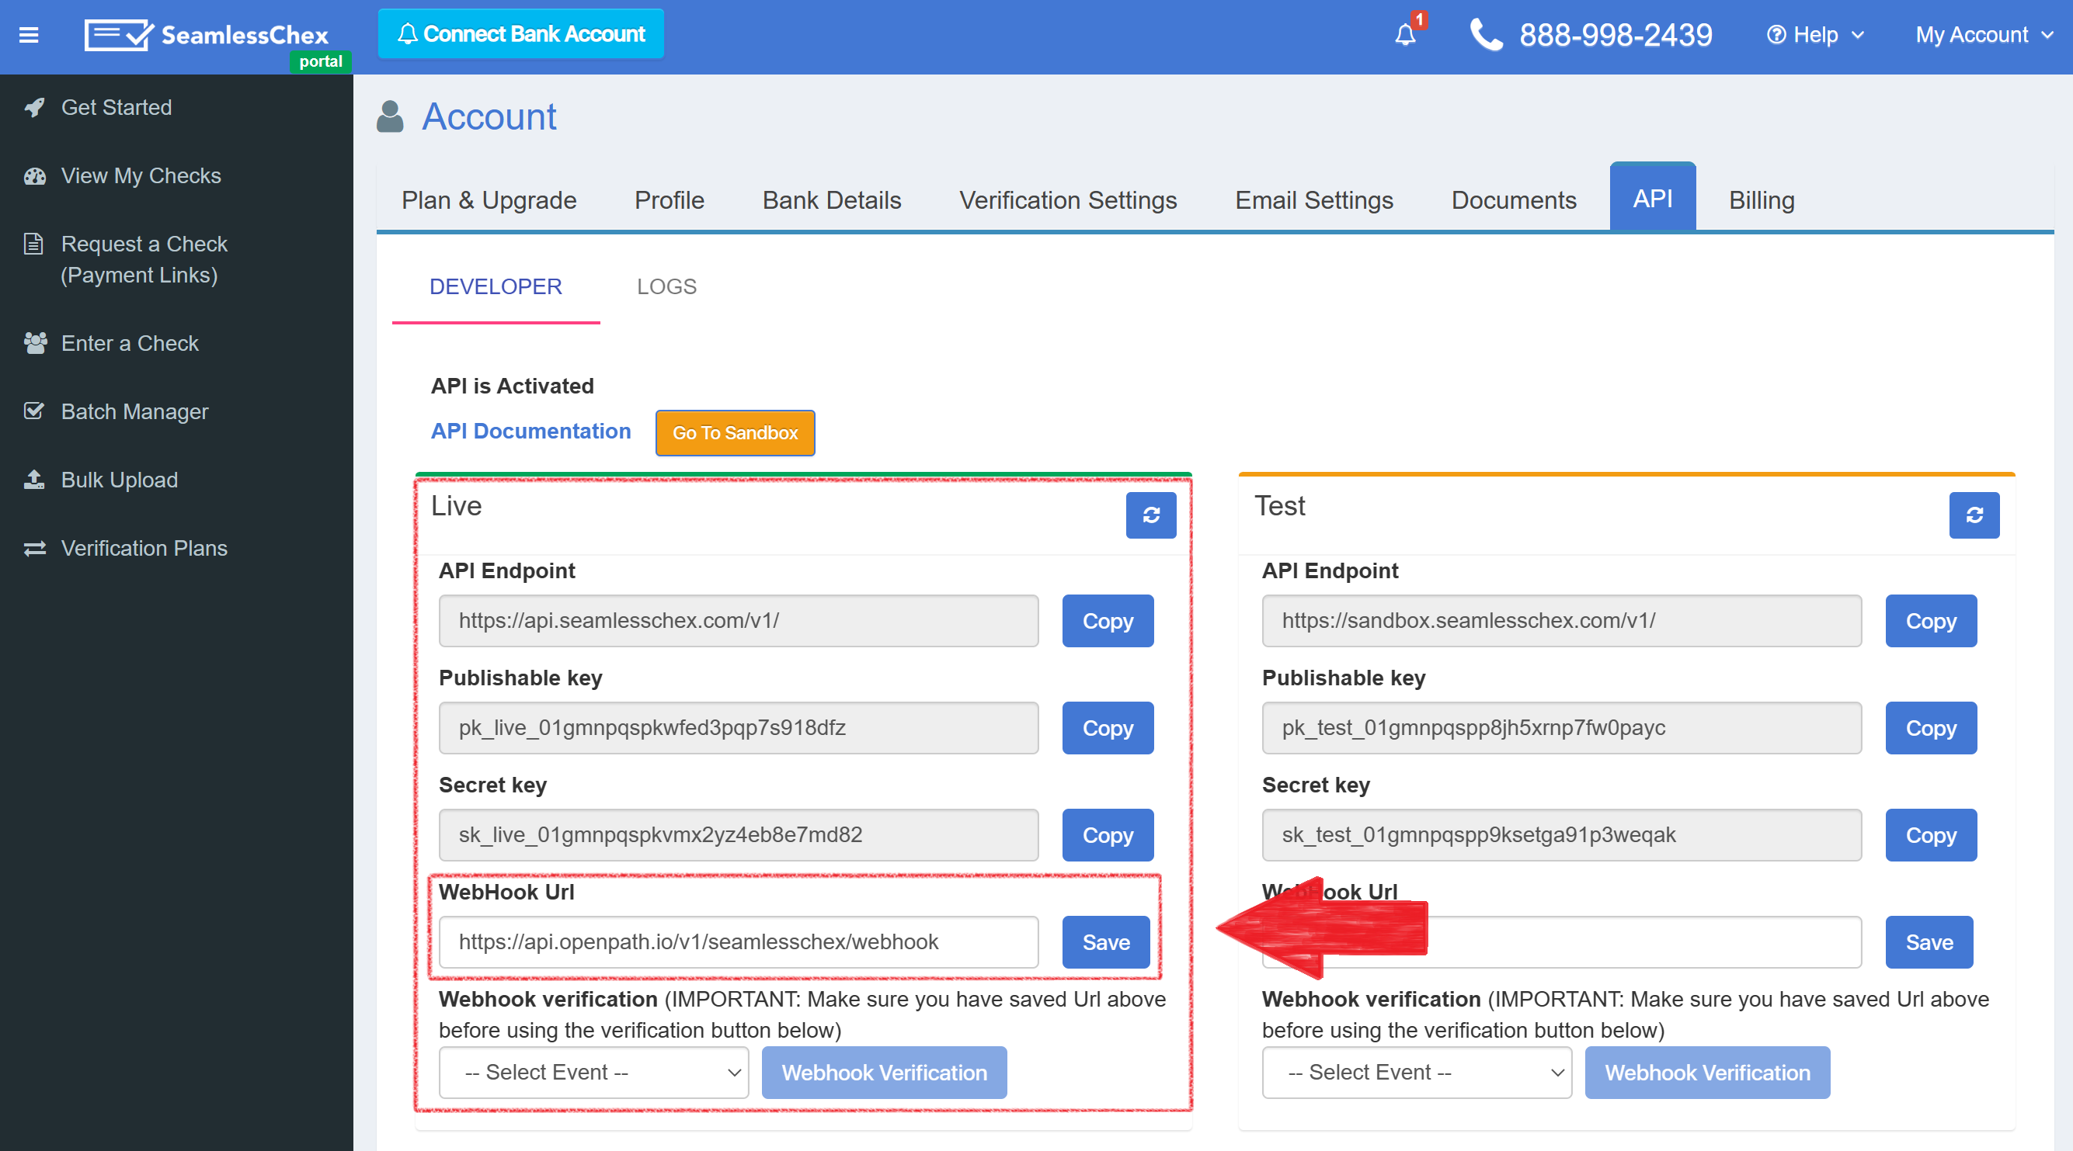Click the Bulk Upload icon
Image resolution: width=2073 pixels, height=1151 pixels.
(x=35, y=480)
